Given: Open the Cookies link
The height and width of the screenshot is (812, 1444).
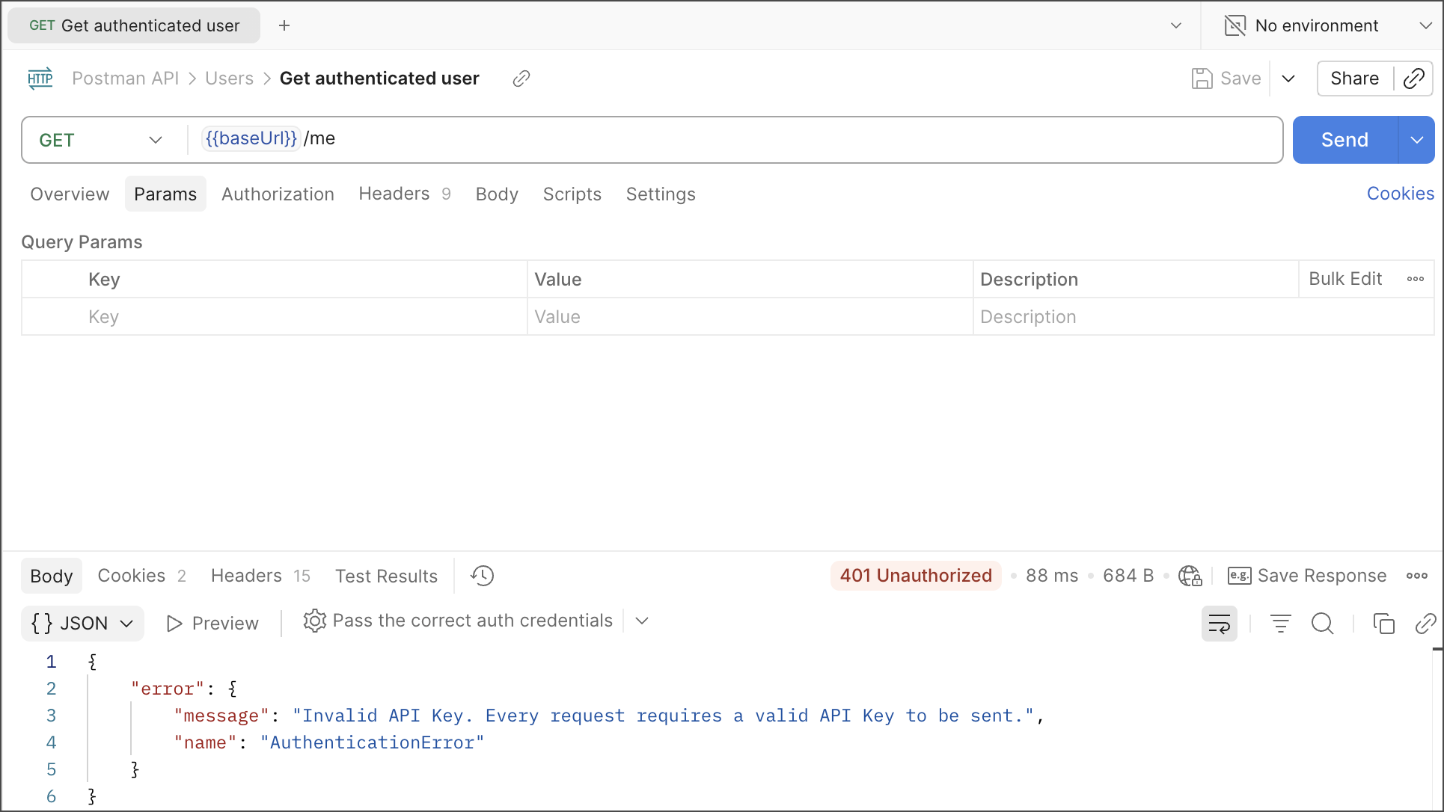Looking at the screenshot, I should (x=1401, y=194).
